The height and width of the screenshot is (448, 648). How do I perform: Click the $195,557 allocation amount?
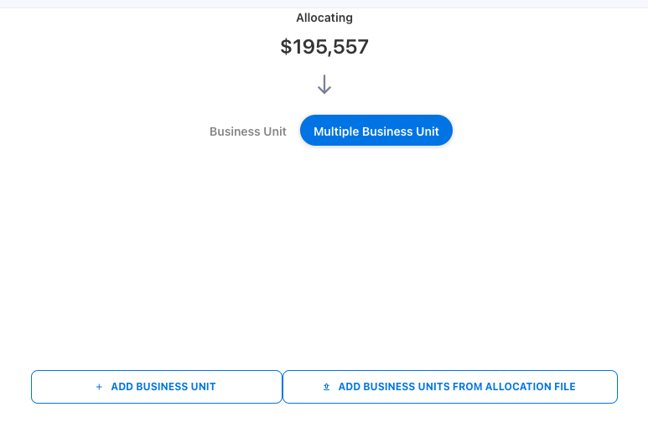tap(324, 47)
